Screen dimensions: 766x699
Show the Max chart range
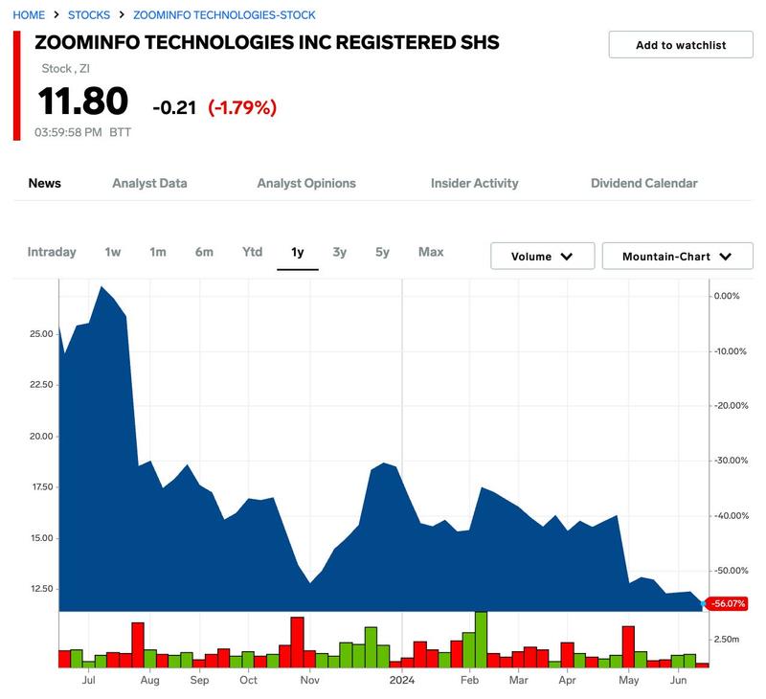[x=431, y=252]
